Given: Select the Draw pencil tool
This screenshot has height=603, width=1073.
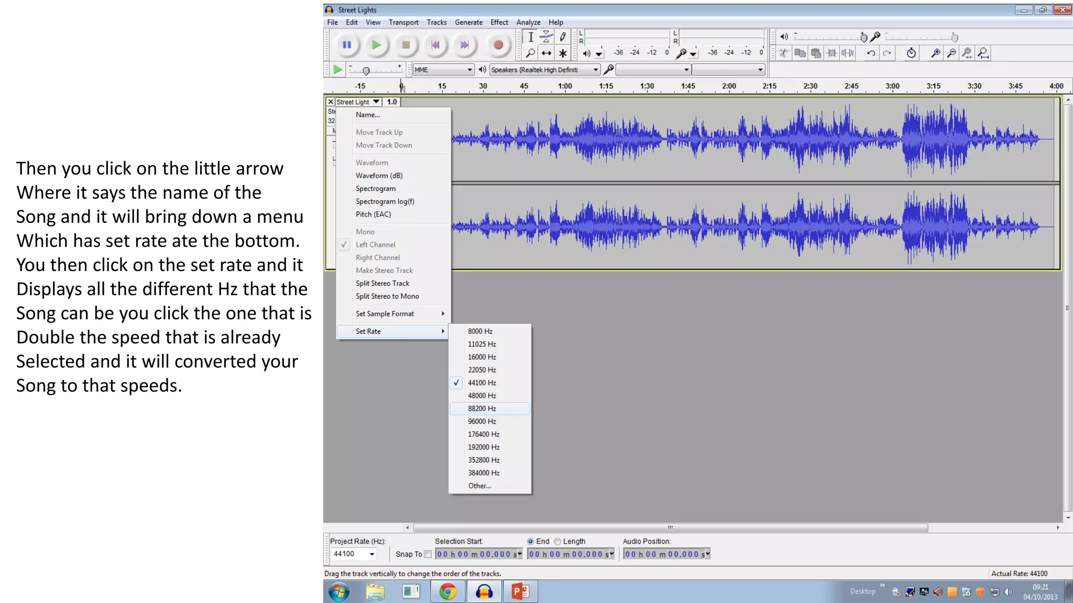Looking at the screenshot, I should pyautogui.click(x=563, y=37).
